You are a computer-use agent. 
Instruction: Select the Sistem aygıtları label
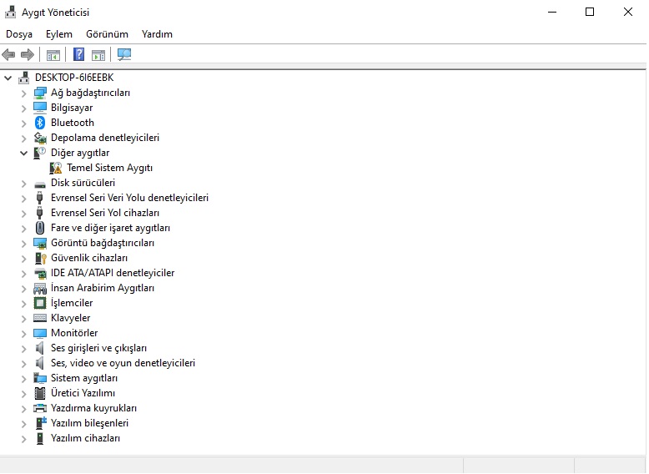coord(84,378)
